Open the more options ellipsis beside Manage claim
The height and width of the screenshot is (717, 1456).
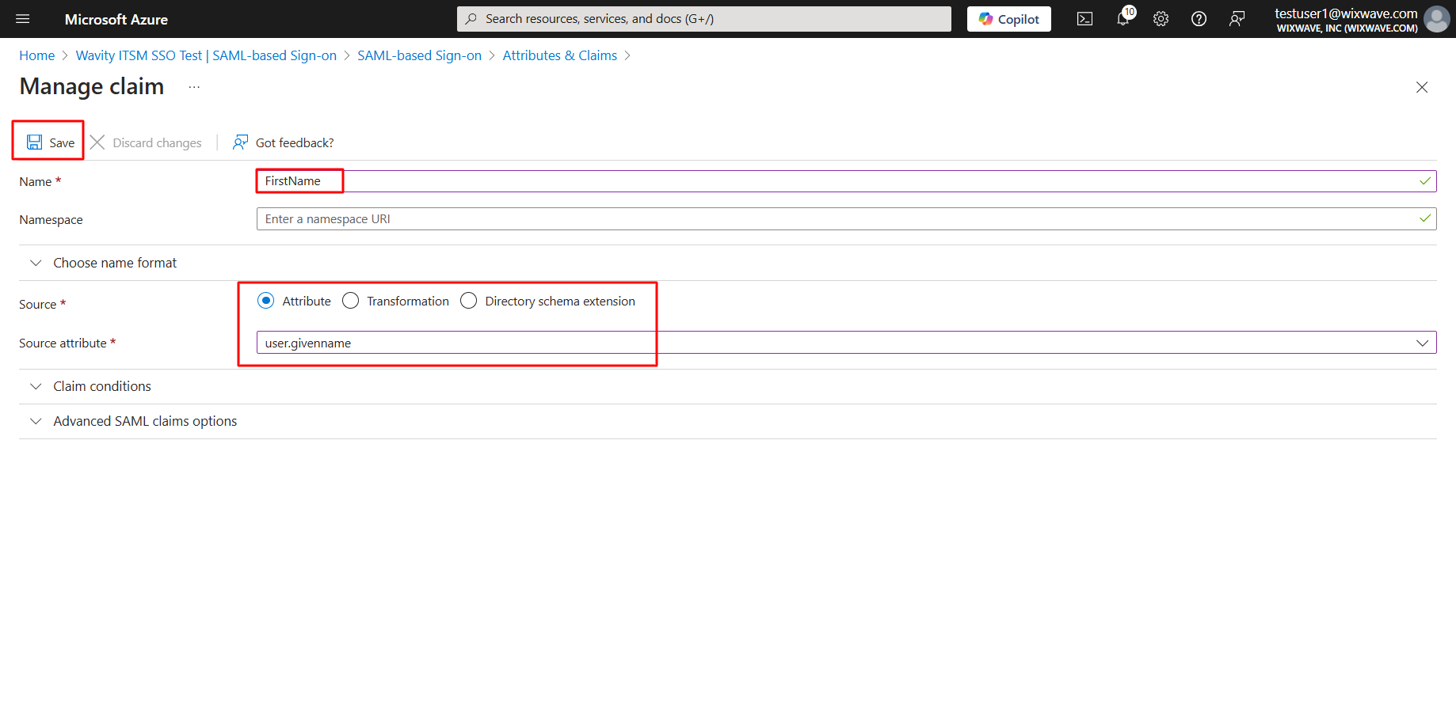tap(194, 86)
